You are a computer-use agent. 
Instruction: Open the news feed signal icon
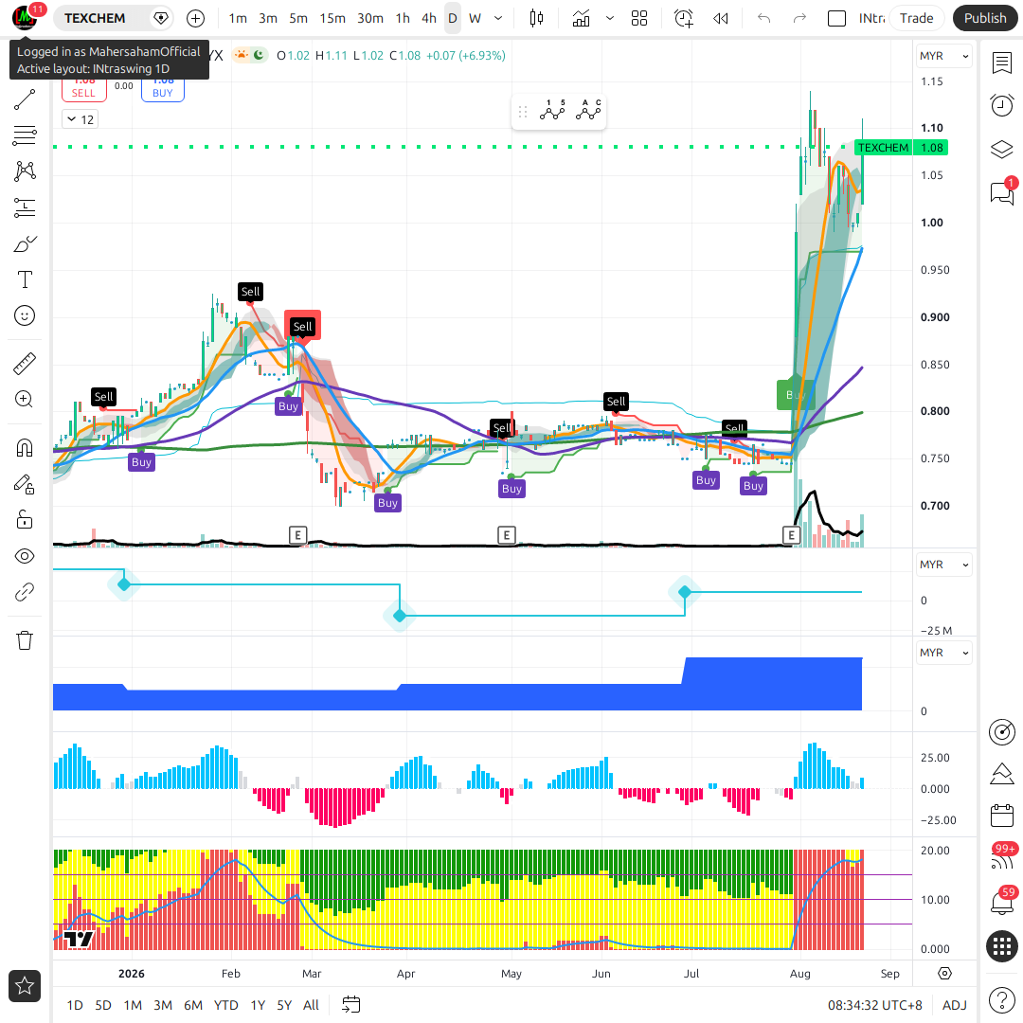click(x=1002, y=858)
